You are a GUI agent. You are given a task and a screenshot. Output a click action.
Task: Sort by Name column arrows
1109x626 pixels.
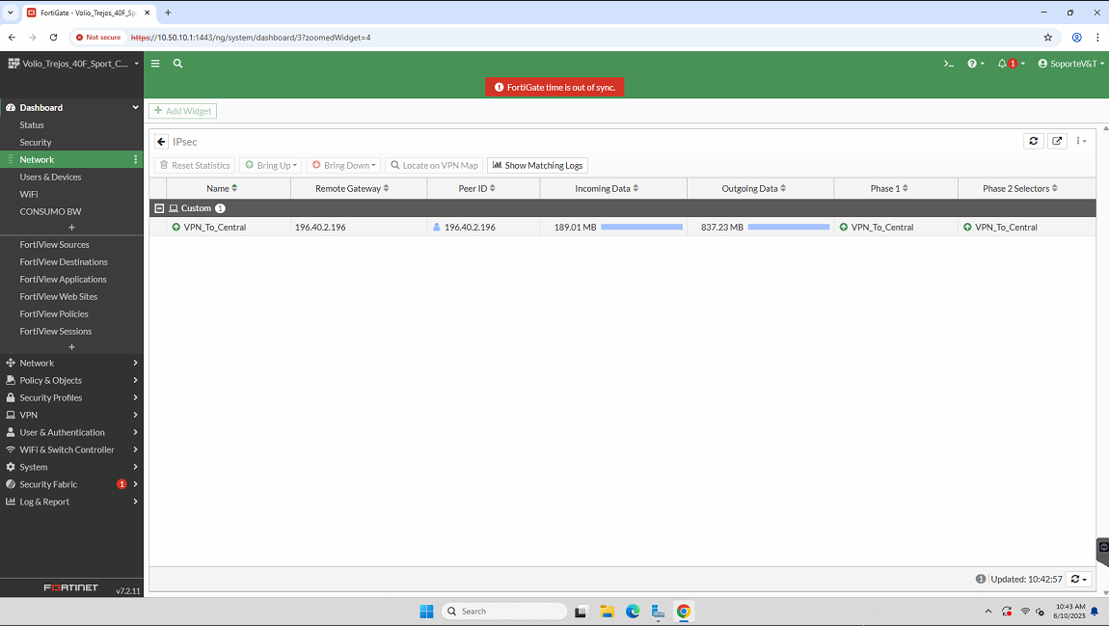coord(234,188)
